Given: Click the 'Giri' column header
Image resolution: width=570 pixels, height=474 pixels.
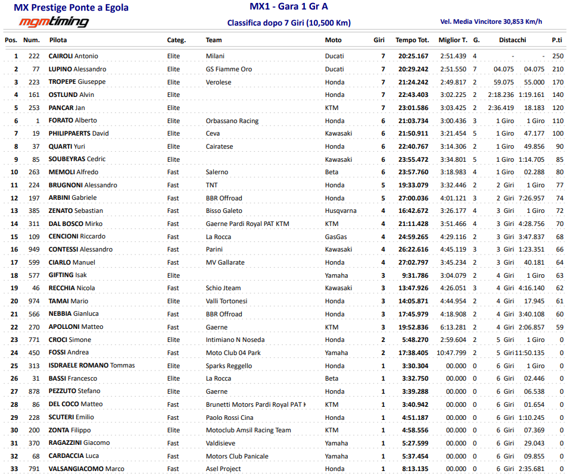Looking at the screenshot, I should 379,40.
